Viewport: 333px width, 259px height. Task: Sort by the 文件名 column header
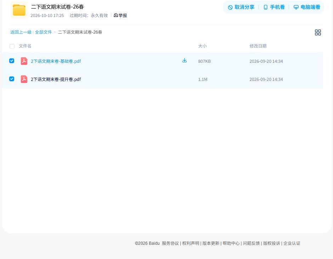pos(25,46)
